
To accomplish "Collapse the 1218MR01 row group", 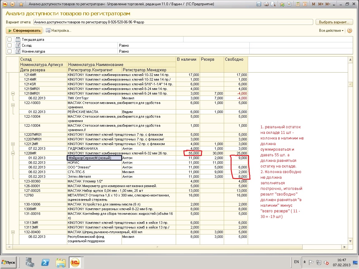I will (x=13, y=93).
